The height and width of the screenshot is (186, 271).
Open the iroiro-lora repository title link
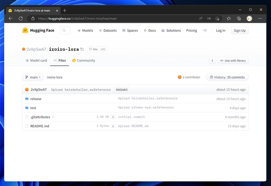(x=64, y=49)
